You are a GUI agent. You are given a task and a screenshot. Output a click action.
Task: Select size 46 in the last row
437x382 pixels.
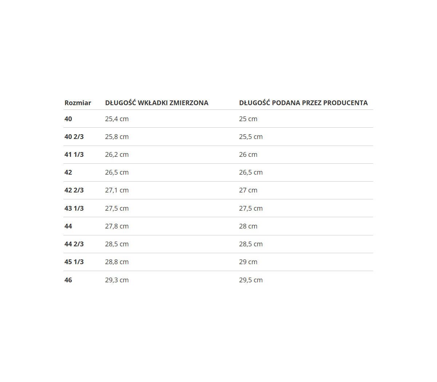(68, 280)
